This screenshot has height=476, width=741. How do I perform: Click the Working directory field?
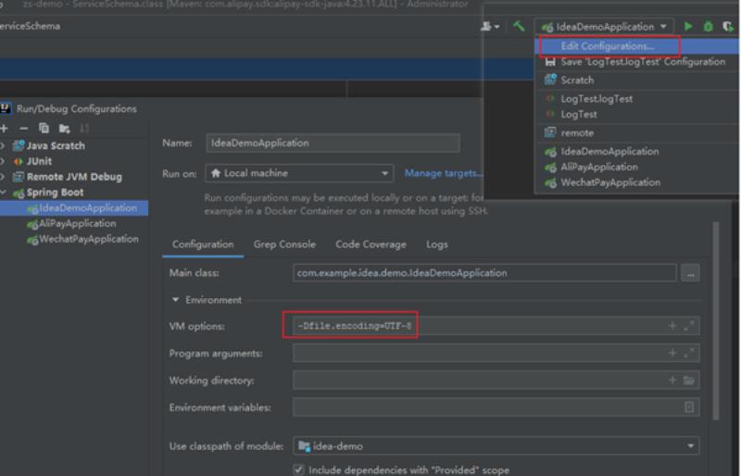tap(496, 380)
